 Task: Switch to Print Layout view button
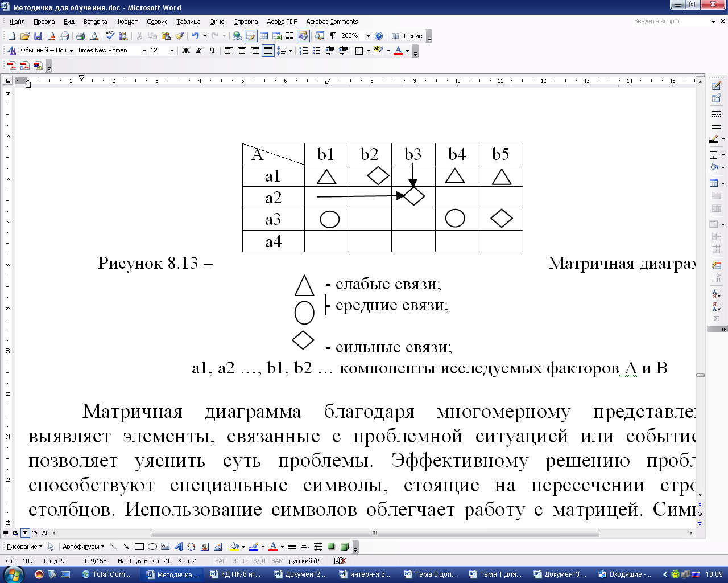tap(25, 533)
